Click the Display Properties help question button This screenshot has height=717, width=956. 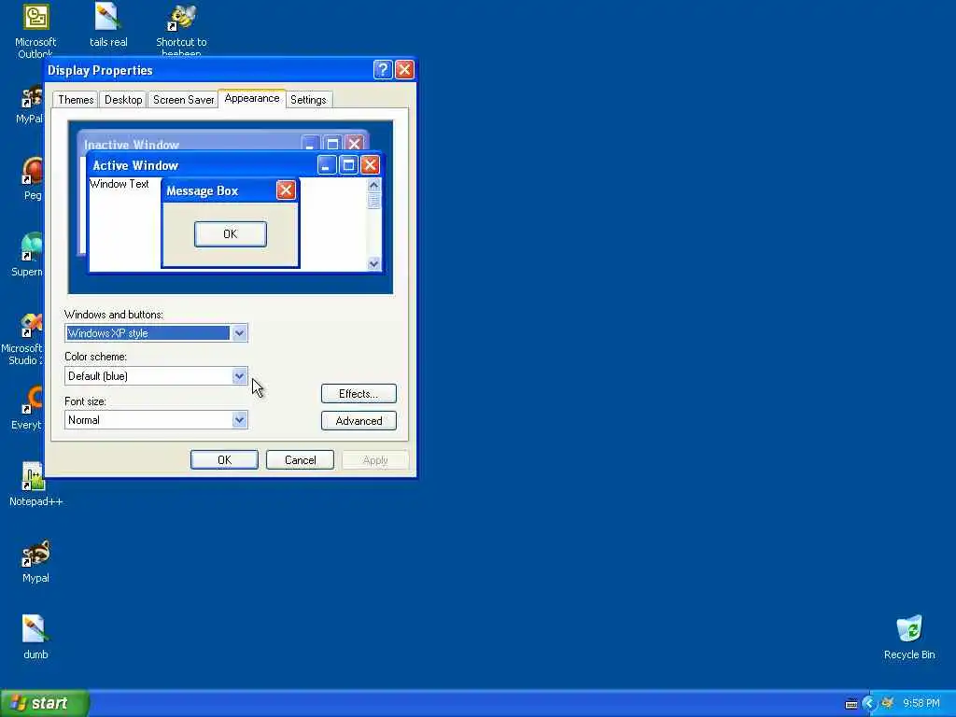pos(382,69)
